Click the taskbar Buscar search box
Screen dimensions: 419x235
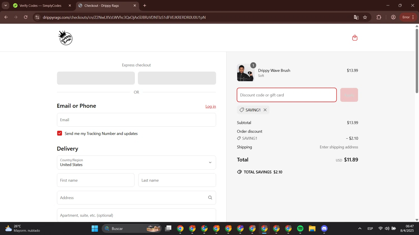tap(132, 229)
